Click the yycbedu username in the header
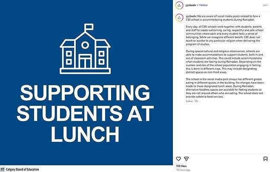This screenshot has width=270, height=172. 191,6
